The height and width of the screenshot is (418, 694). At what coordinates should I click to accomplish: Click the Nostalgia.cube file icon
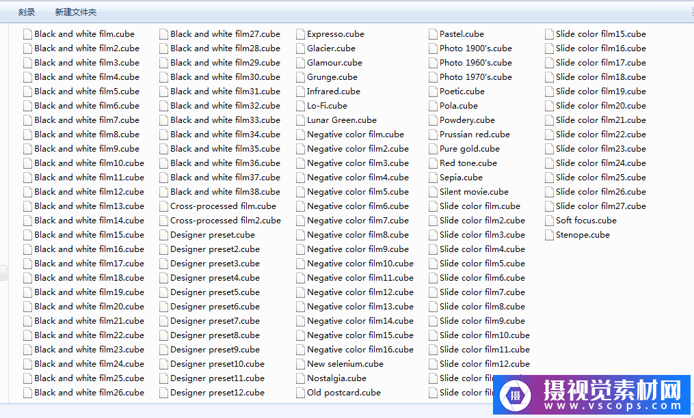click(x=300, y=378)
